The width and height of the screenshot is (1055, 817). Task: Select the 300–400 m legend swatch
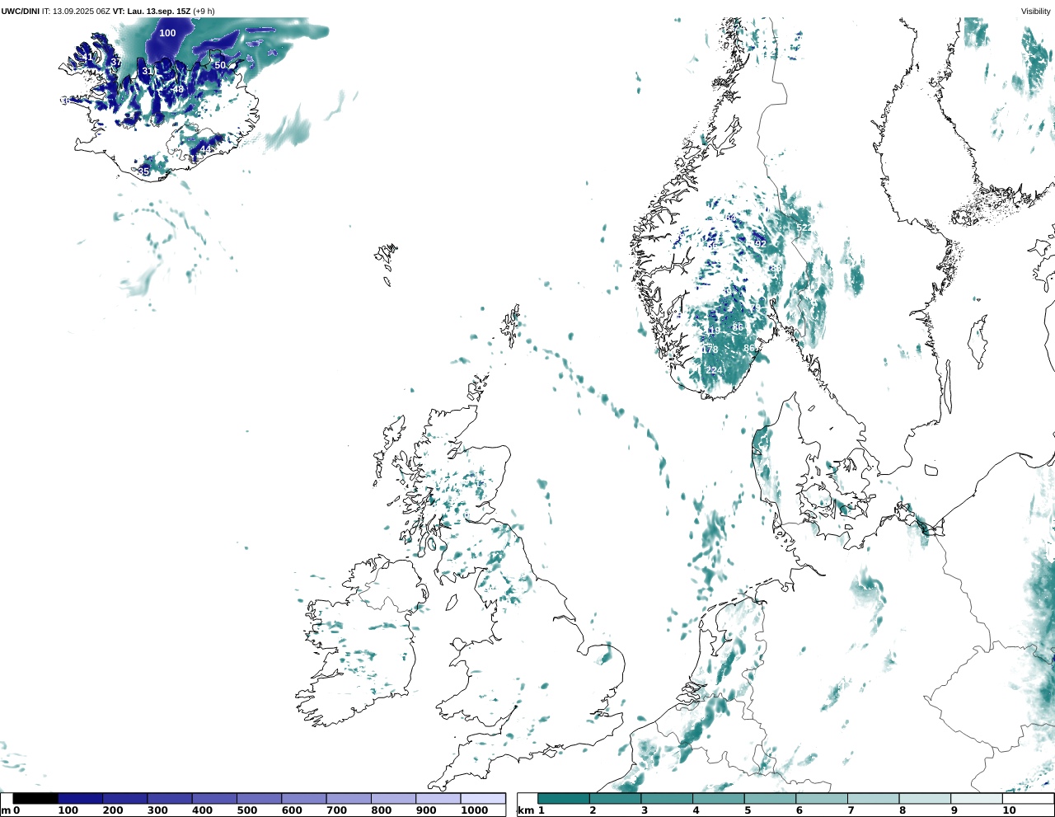169,798
